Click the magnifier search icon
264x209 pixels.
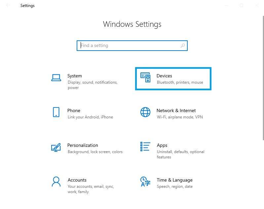click(x=183, y=46)
